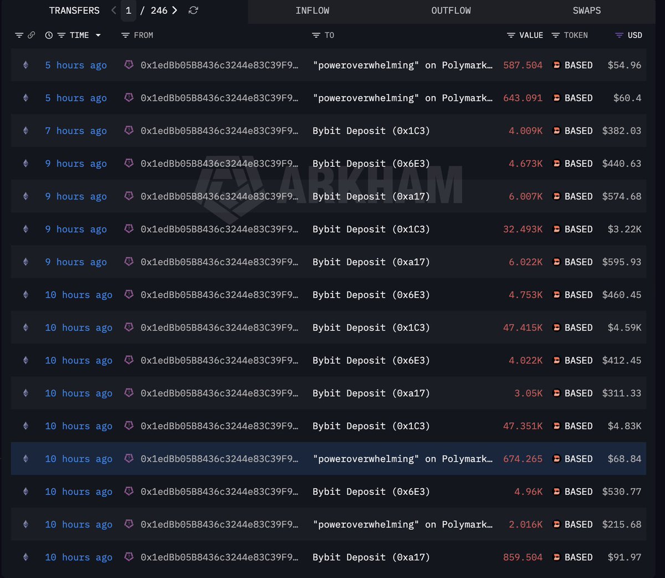Open Bybit Deposit (0x1C3) in the 32.493K row
Viewport: 665px width, 578px height.
coord(371,229)
